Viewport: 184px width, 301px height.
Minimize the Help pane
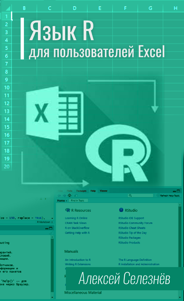pyautogui.click(x=174, y=191)
